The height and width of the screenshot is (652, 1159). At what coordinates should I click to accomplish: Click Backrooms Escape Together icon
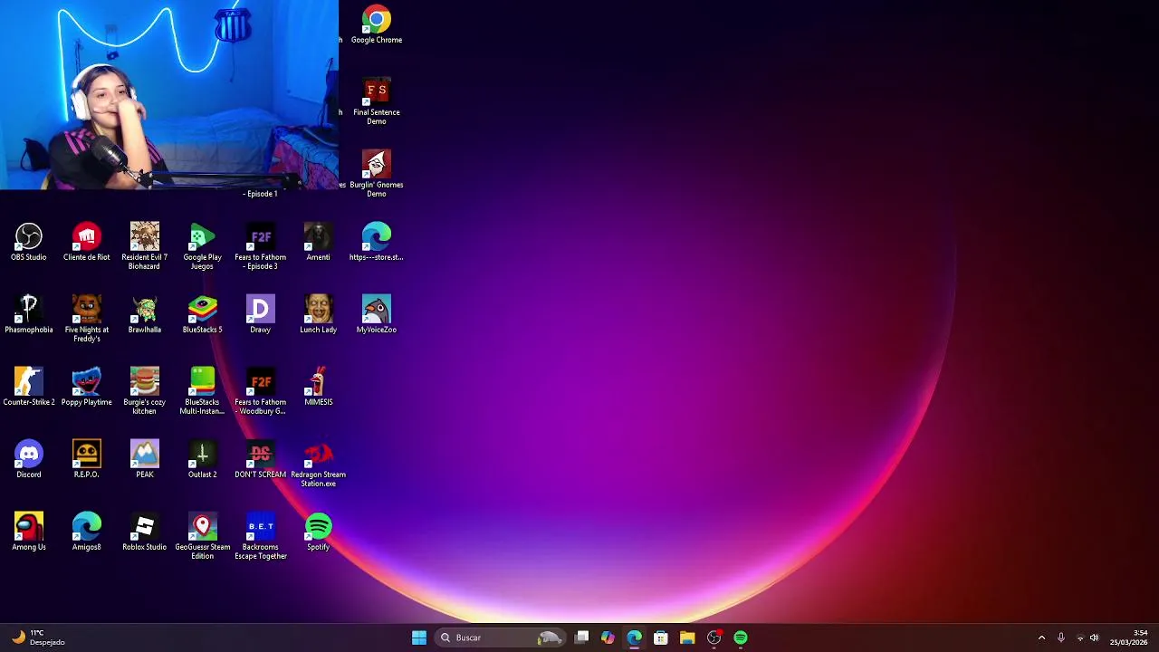click(x=261, y=536)
